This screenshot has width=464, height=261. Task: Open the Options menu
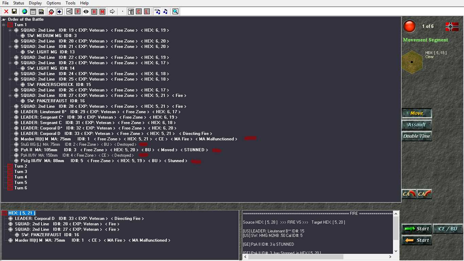click(x=54, y=3)
